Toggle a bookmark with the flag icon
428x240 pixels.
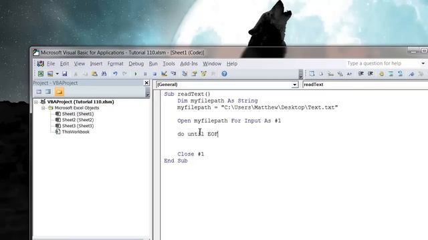pyautogui.click(x=412, y=74)
